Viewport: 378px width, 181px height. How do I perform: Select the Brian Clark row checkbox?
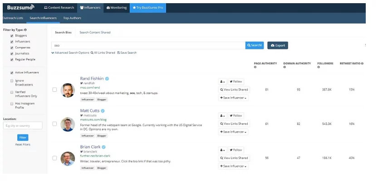coord(55,158)
